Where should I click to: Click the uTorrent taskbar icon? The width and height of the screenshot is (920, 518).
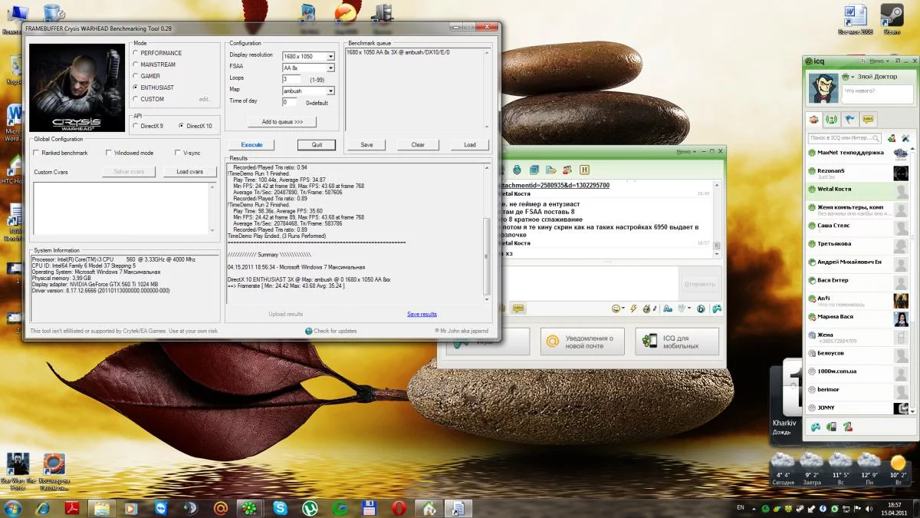[x=310, y=507]
